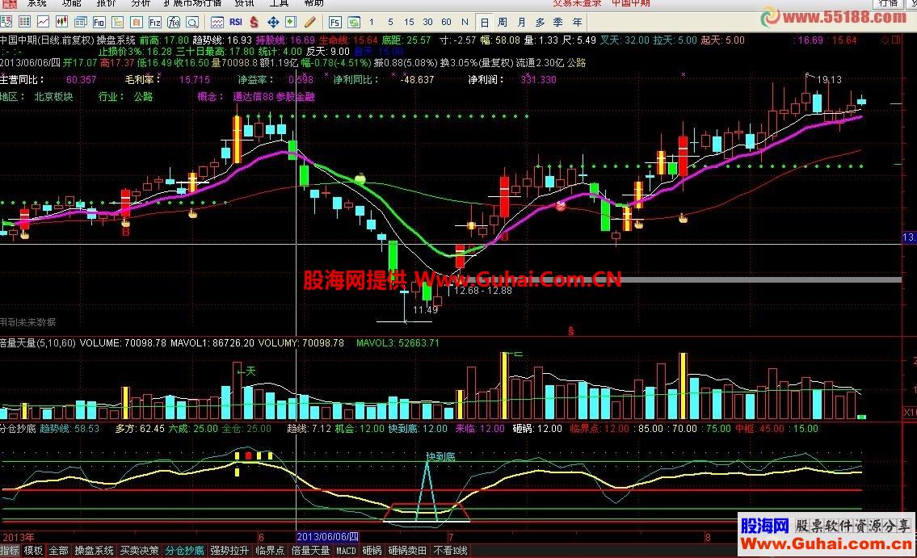
Task: Click the 公路 industry link
Action: click(x=143, y=96)
